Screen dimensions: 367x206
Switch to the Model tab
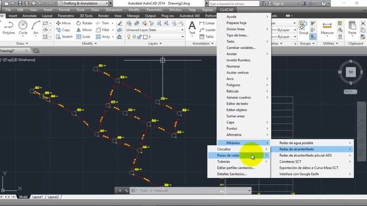23,197
